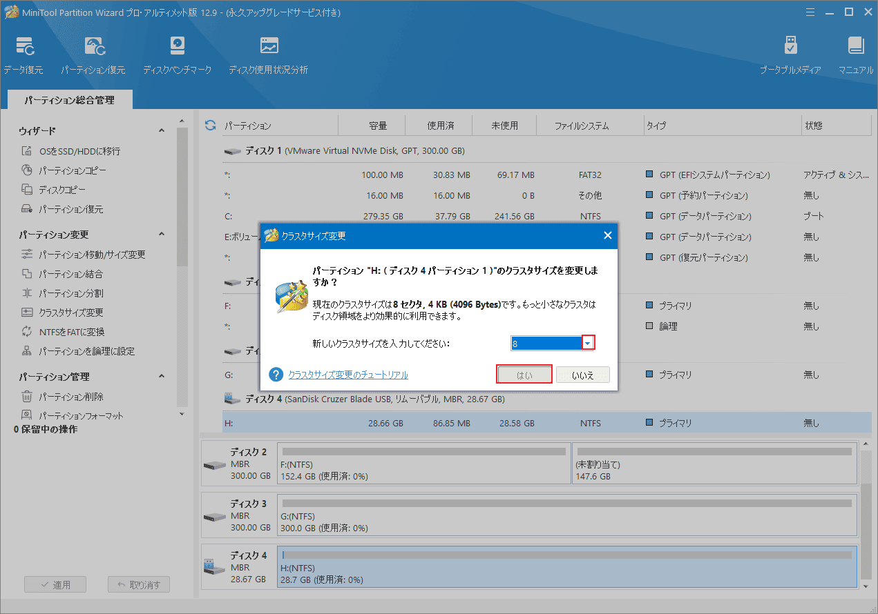
Task: Click the ディスク 3 drive icon in disk map
Action: 214,516
